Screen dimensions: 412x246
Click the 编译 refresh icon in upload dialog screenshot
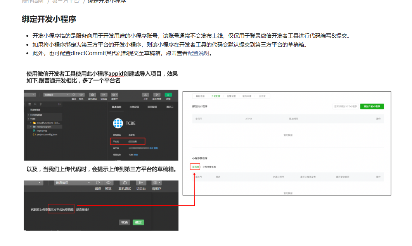[98, 183]
